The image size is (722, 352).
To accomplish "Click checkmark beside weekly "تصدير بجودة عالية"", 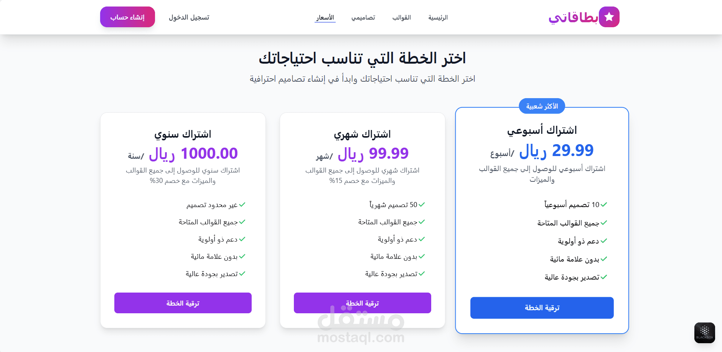I will coord(604,277).
